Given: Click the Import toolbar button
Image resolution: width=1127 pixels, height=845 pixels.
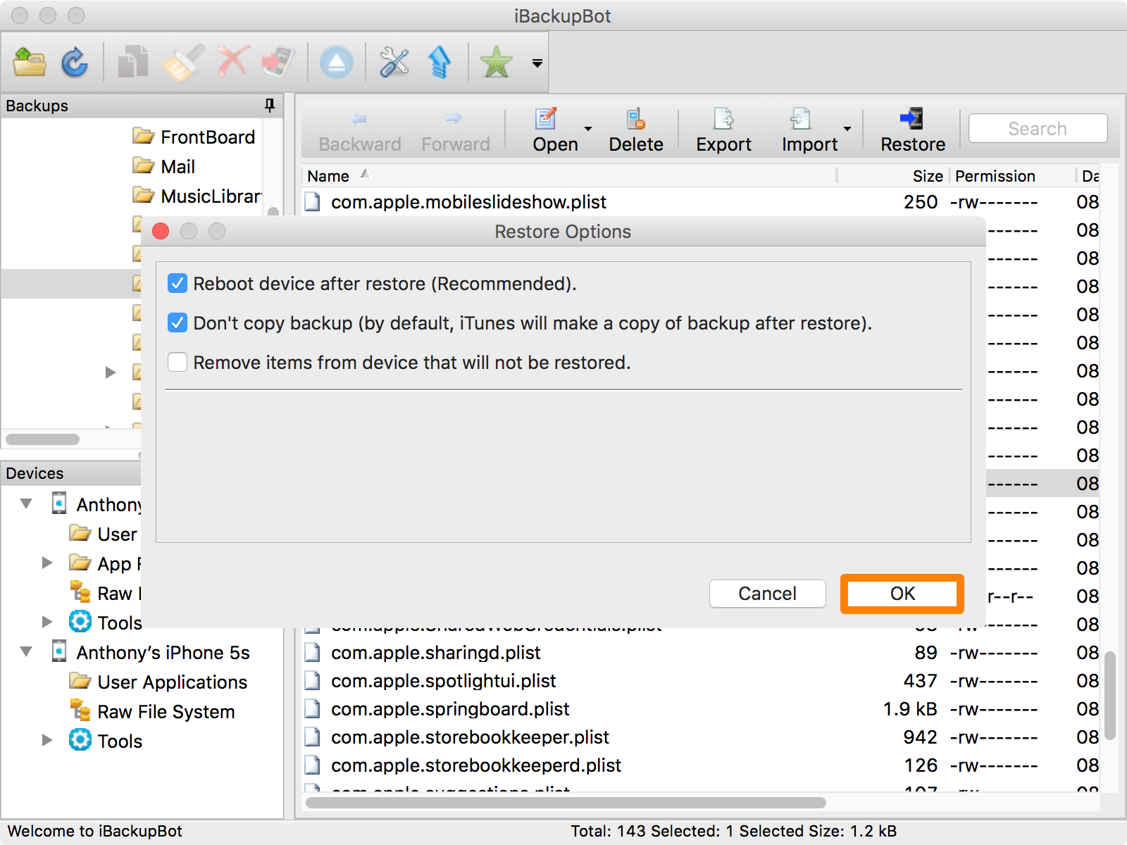Looking at the screenshot, I should point(809,130).
